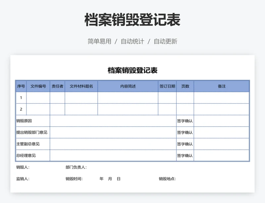Click the row number 1 cell

(x=21, y=98)
